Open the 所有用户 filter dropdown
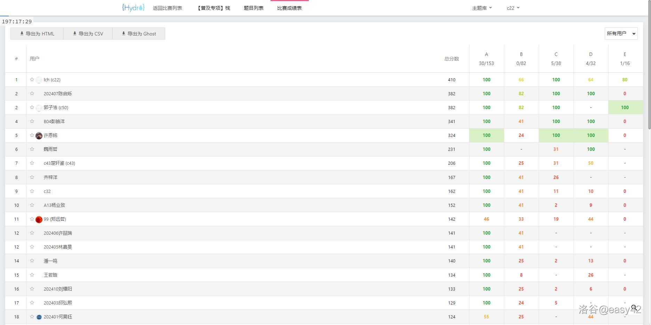651x325 pixels. (x=621, y=33)
